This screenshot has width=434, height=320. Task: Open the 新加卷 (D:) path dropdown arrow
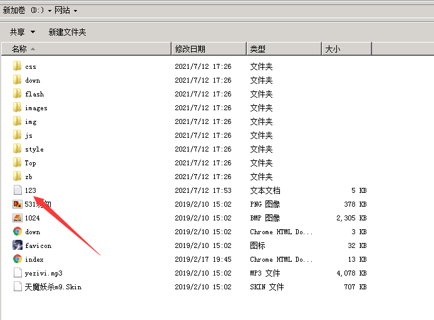coord(50,11)
